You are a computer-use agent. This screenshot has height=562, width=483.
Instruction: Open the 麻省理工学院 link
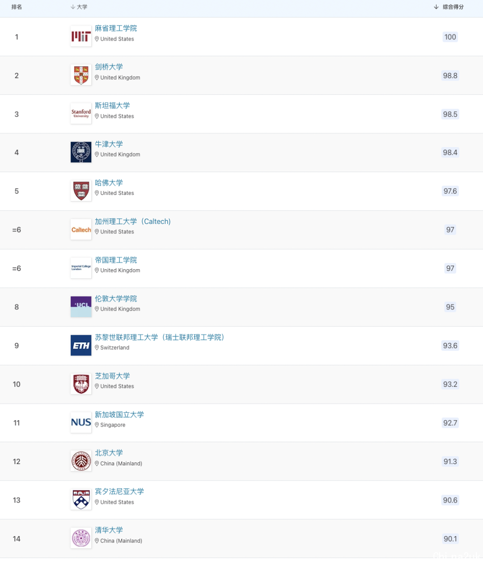pos(116,28)
